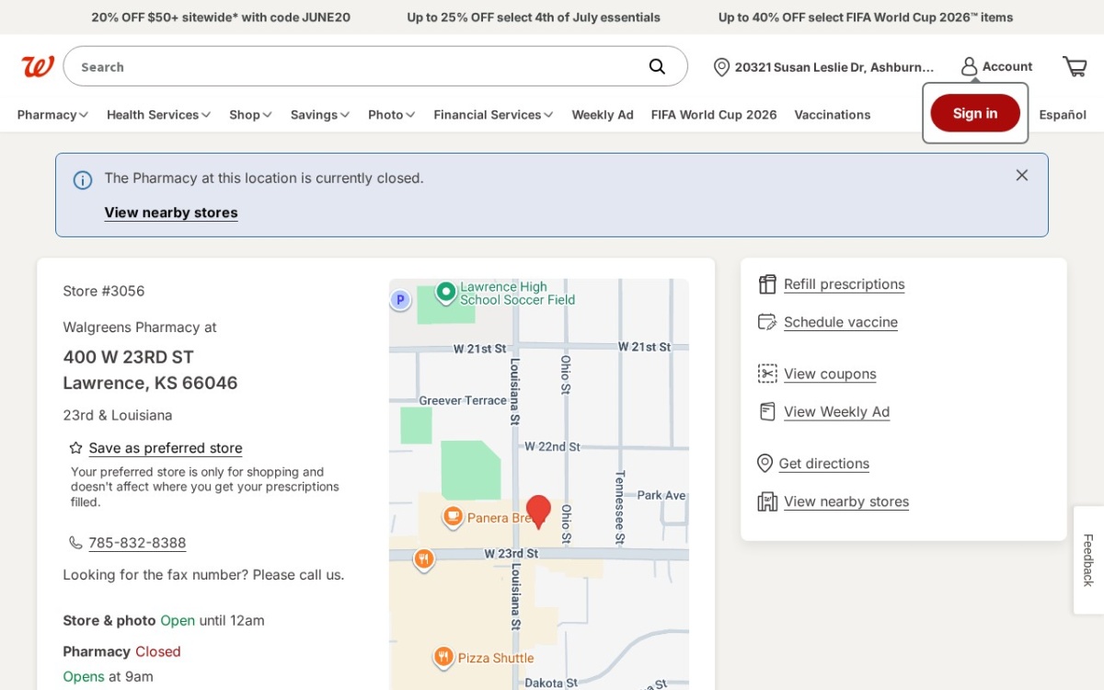This screenshot has width=1104, height=690.
Task: Click the Refill prescriptions icon
Action: pos(767,284)
